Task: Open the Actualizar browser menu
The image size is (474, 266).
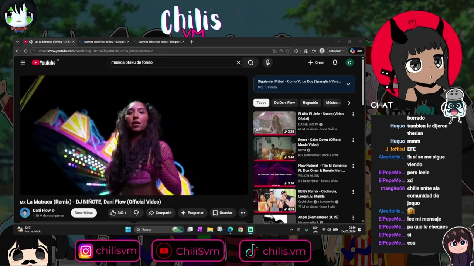Action: click(x=337, y=51)
